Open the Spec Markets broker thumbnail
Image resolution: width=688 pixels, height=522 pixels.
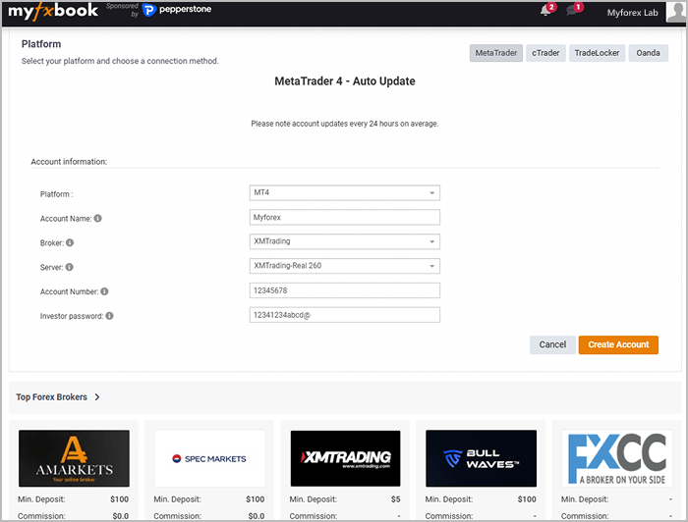point(209,458)
